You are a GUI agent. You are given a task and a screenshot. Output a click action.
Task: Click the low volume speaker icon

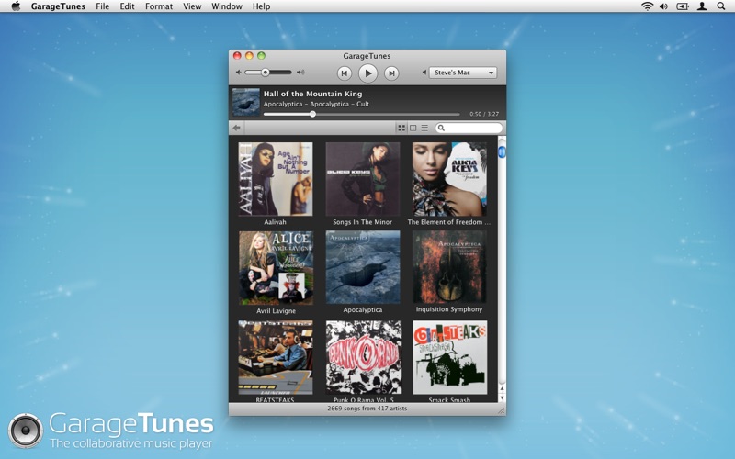pyautogui.click(x=238, y=72)
